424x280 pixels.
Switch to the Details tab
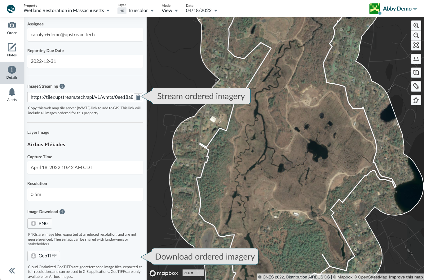[x=12, y=73]
